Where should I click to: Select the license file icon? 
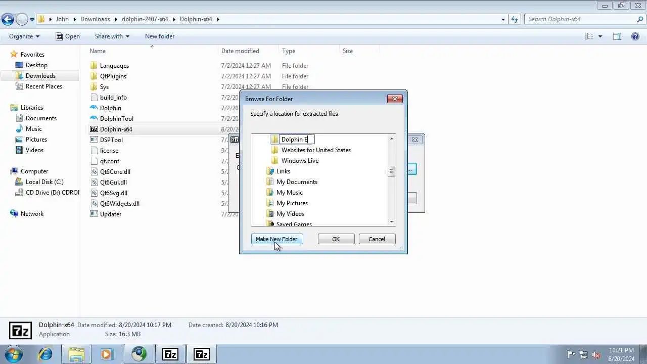(x=94, y=151)
